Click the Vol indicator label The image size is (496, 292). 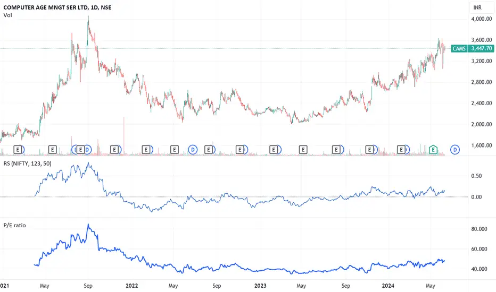7,15
